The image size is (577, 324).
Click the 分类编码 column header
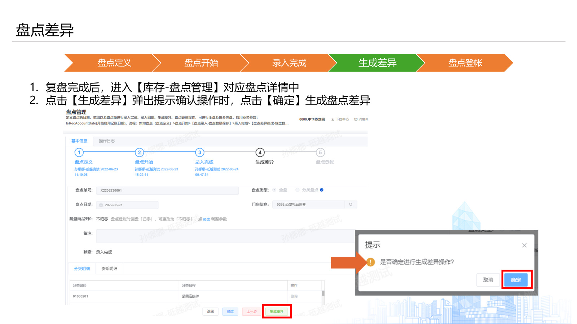coord(124,285)
